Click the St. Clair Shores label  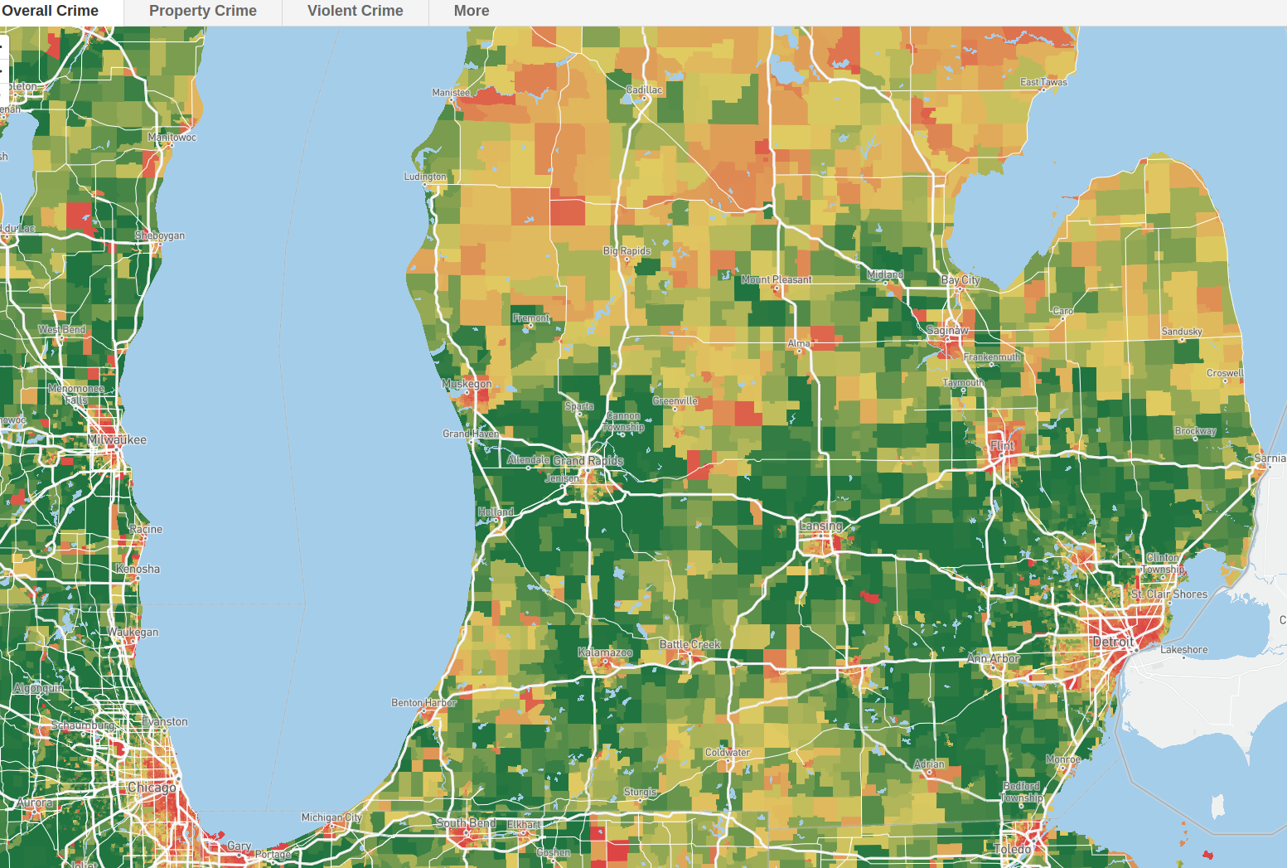point(1169,594)
